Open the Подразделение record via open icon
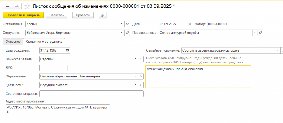The width and height of the screenshot is (283, 123). [x=260, y=33]
